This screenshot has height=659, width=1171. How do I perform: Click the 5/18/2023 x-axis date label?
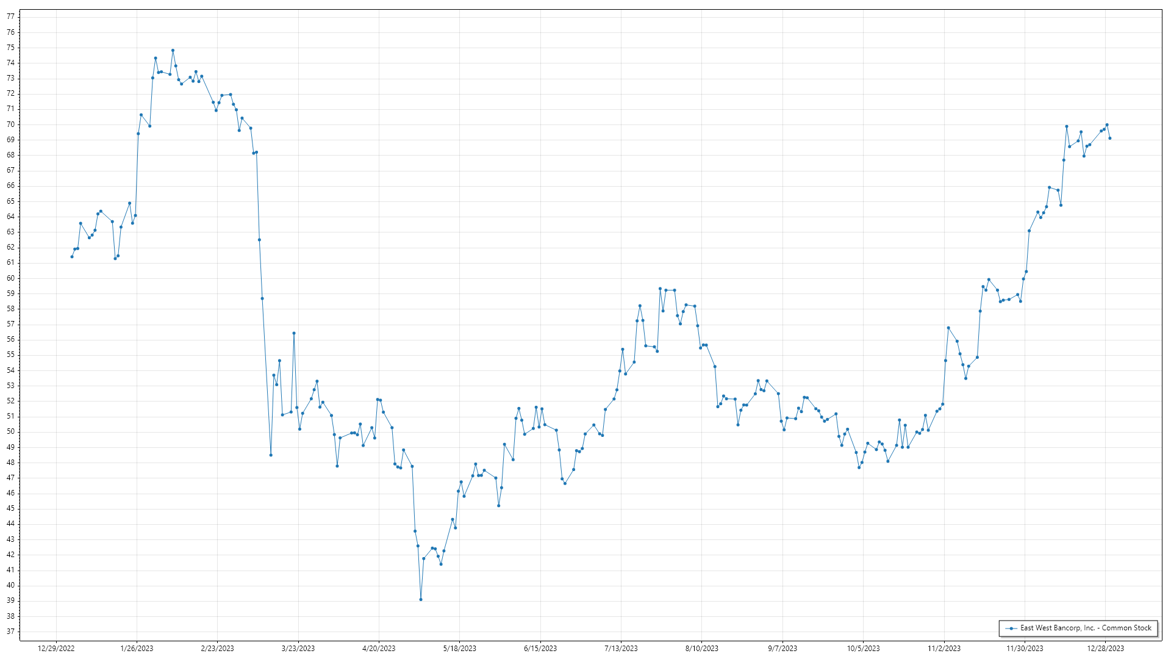[459, 649]
